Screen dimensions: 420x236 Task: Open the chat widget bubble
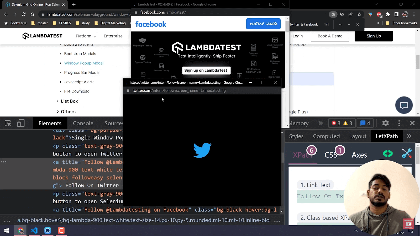pyautogui.click(x=404, y=105)
